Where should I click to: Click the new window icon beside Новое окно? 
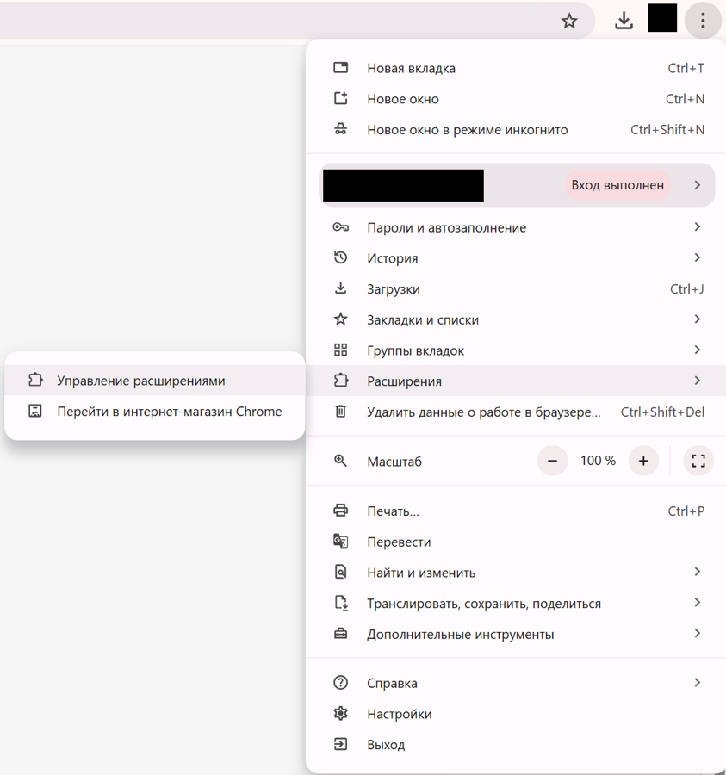[x=340, y=98]
